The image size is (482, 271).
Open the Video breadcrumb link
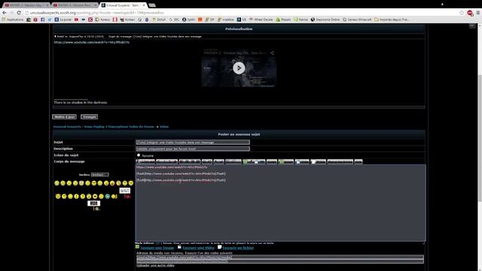point(164,126)
